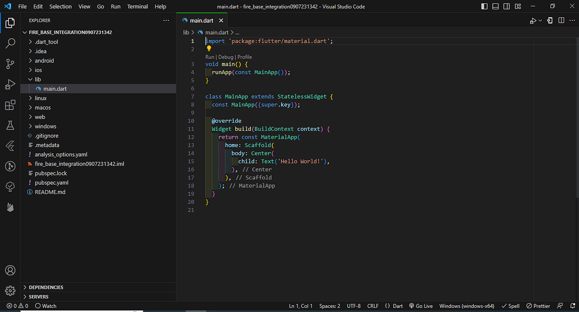Toggle Go Live server in status bar
579x312 pixels.
click(421, 306)
